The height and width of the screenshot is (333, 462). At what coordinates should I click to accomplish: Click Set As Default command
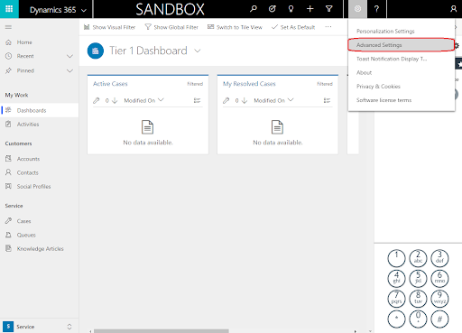[x=293, y=27]
